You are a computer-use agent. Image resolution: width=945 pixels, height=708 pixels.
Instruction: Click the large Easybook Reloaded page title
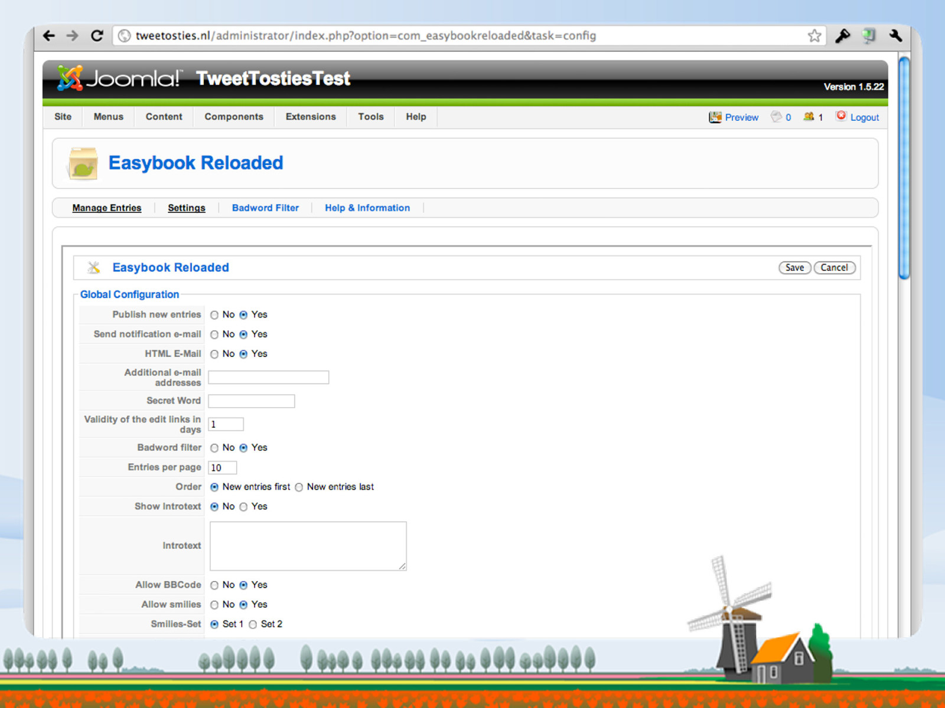click(x=195, y=163)
